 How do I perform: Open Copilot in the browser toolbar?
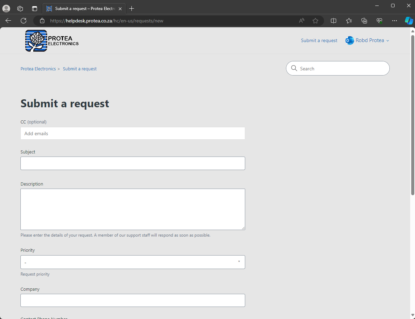(x=409, y=21)
